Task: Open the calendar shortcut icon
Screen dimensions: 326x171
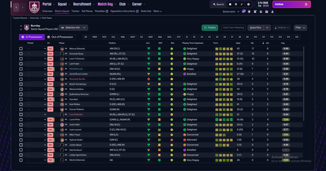Action: 267,11
